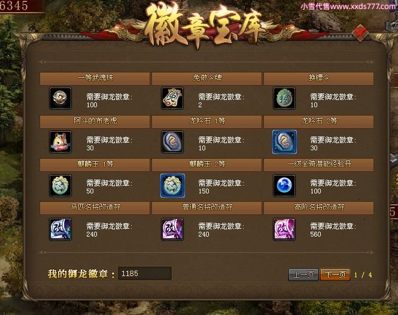This screenshot has width=398, height=315.
Task: Pick the 阿斗的布老虎 tiger toy icon
Action: 60,142
